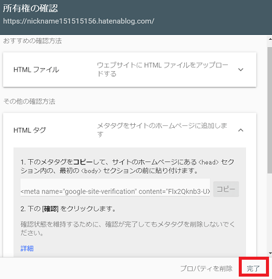Screen dimensions: 272x279
Task: Click the 確認状態を維持するために note text
Action: [128, 228]
